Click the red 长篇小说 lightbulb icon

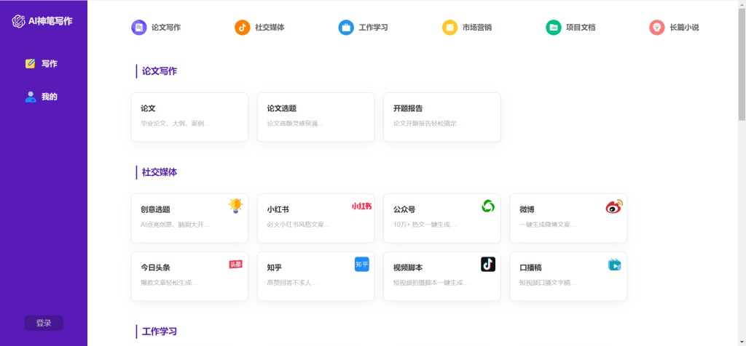tap(657, 28)
